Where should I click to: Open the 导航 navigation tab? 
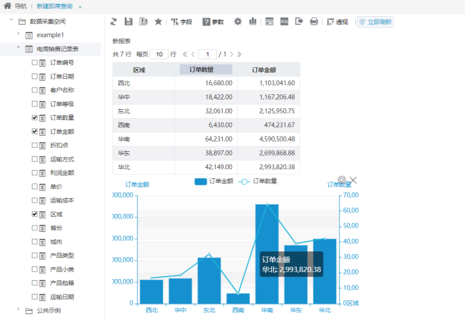point(21,6)
